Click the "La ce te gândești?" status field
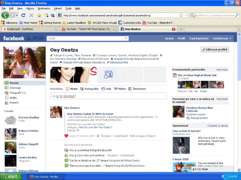This screenshot has height=180, width=241. [x=108, y=96]
